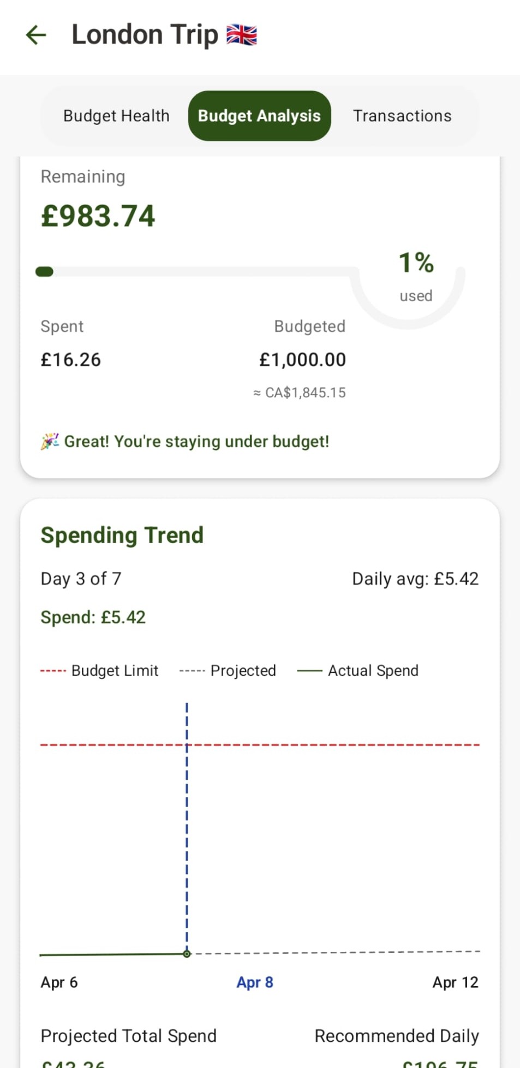The width and height of the screenshot is (520, 1068).
Task: Tap the Projected Total Spend label
Action: pos(129,1036)
